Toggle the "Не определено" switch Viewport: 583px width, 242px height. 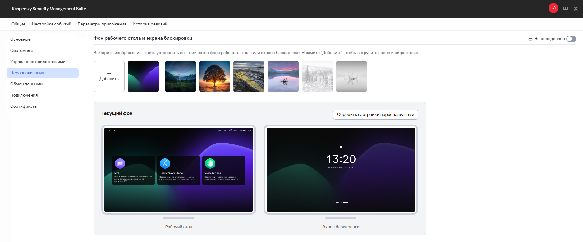click(571, 39)
